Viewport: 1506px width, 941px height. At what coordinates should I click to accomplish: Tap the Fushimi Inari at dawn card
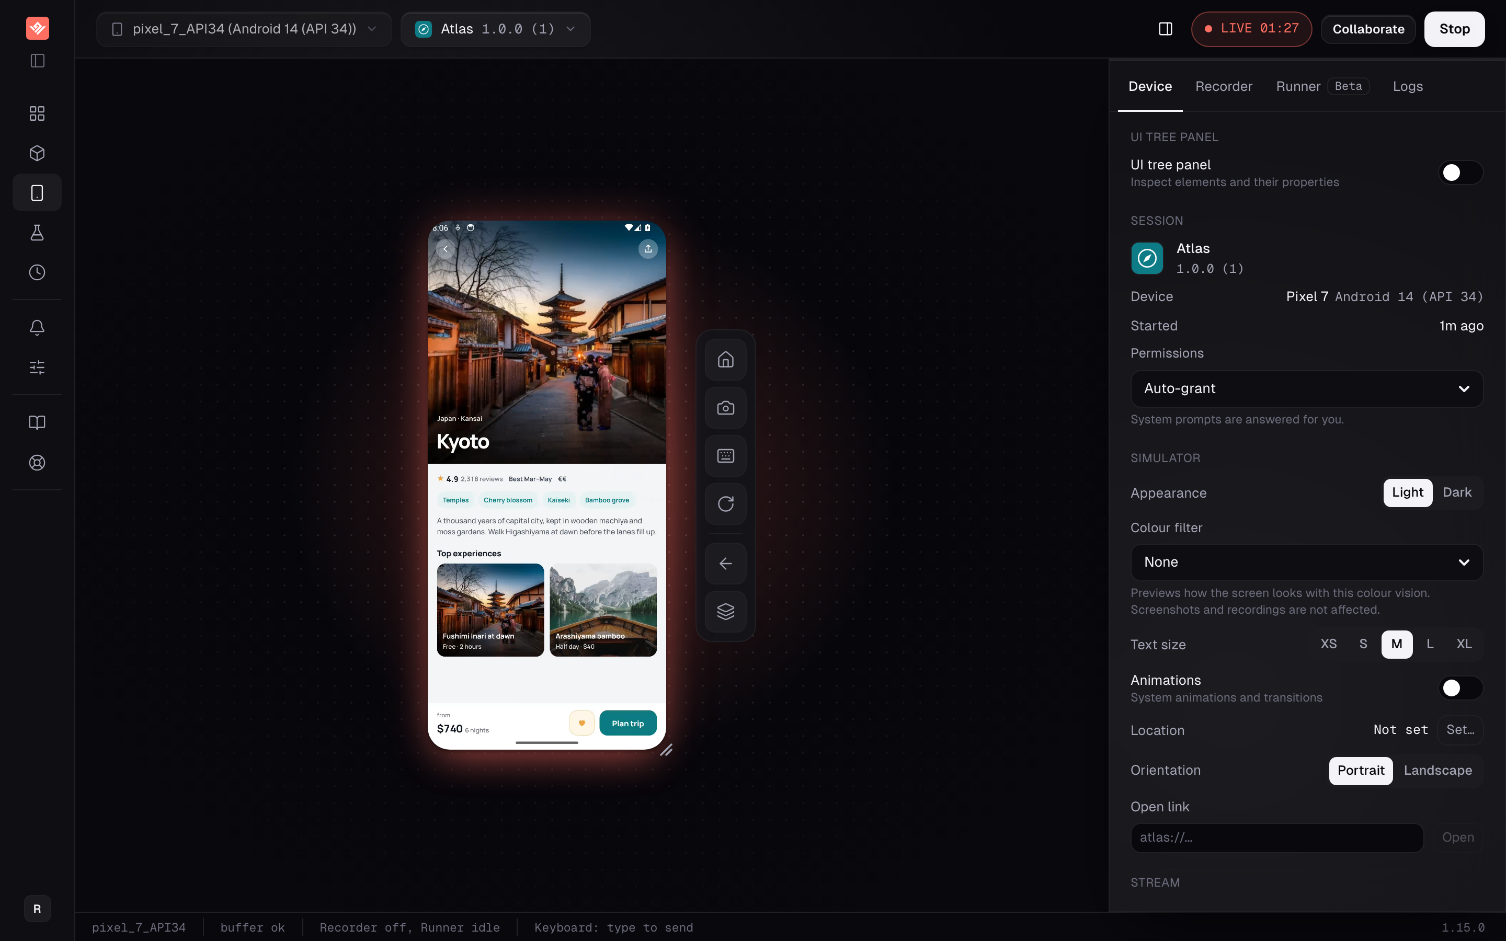[490, 610]
